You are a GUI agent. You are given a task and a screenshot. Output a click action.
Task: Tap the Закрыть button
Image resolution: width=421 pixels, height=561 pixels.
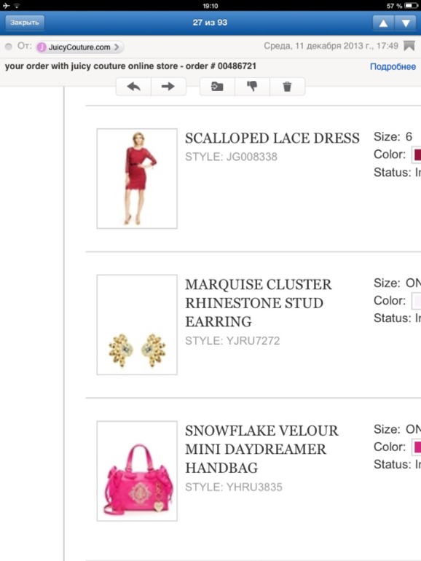25,23
